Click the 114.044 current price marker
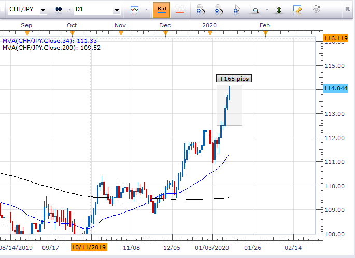Viewport: 355px width, 258px height. pos(335,89)
